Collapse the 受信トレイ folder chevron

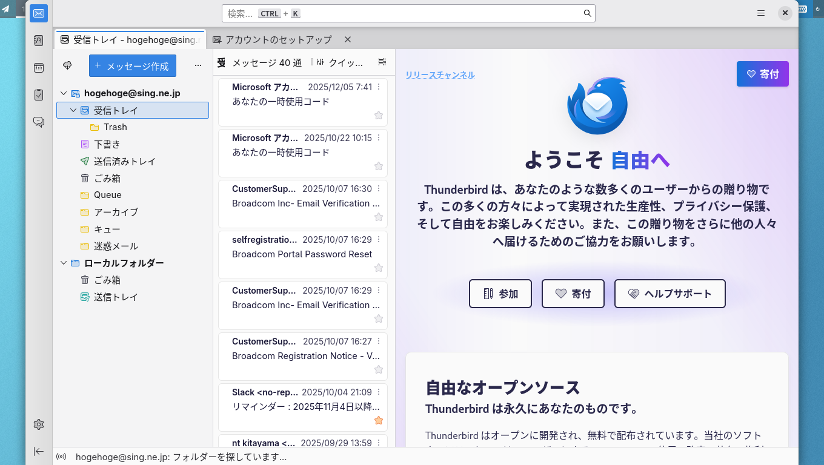click(x=73, y=110)
